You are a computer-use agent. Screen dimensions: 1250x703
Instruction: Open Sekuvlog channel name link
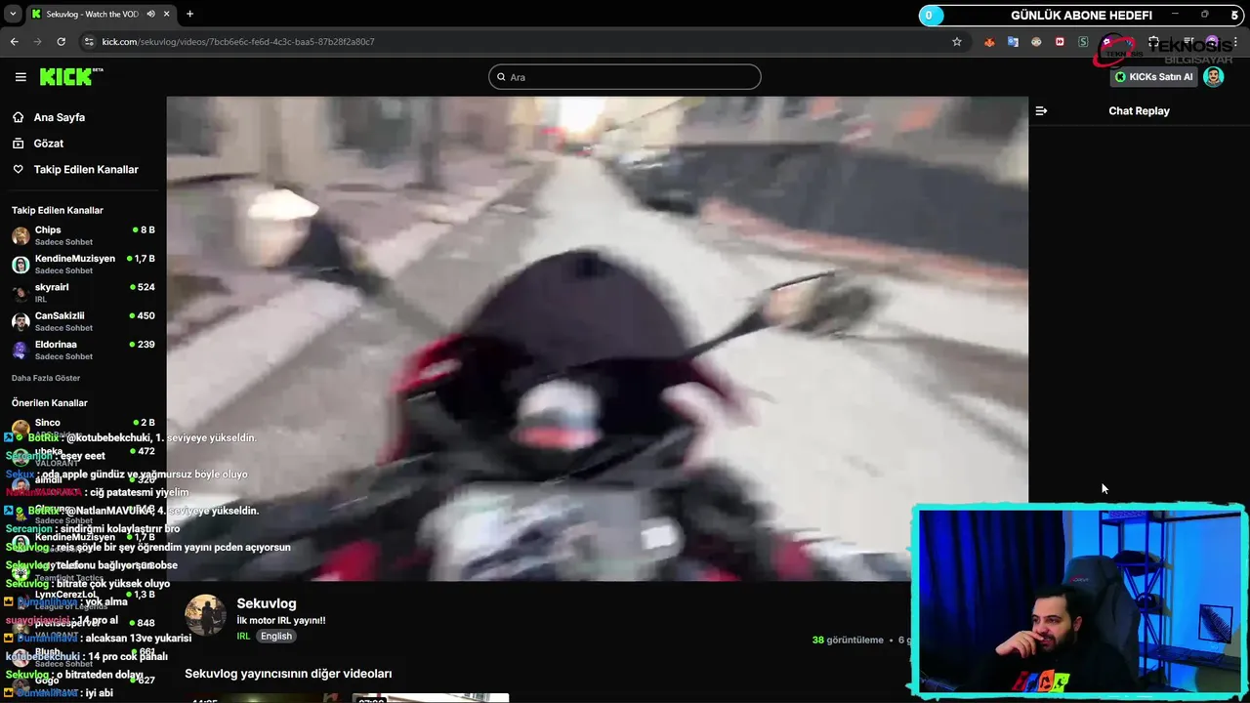tap(266, 603)
